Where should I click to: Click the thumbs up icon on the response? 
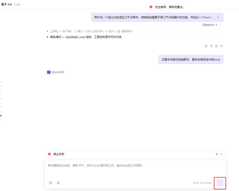point(206,46)
